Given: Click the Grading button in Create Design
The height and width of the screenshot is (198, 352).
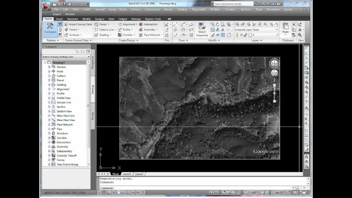Looking at the screenshot, I should click(x=102, y=35).
